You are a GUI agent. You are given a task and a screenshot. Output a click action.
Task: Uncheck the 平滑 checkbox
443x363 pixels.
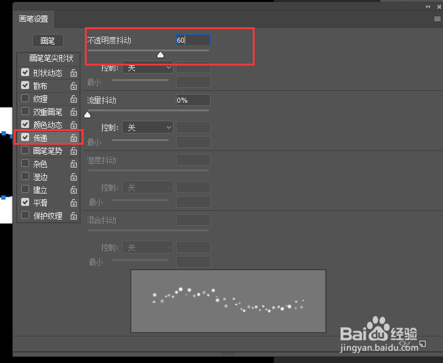coord(25,202)
